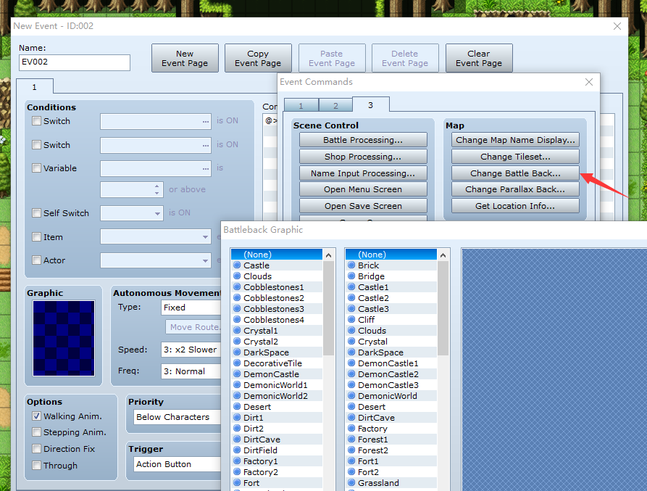647x491 pixels.
Task: Open the Item condition dropdown
Action: click(x=156, y=237)
